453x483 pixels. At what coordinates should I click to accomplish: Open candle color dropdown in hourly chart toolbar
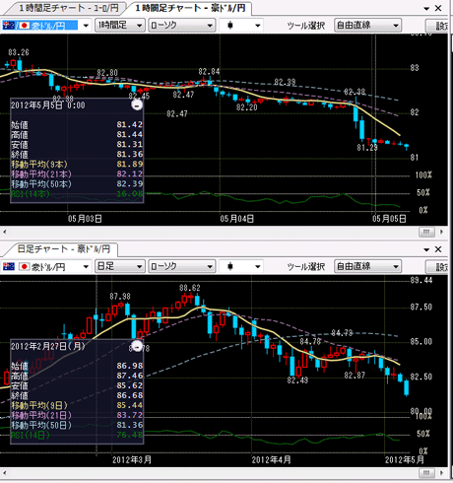click(x=241, y=26)
